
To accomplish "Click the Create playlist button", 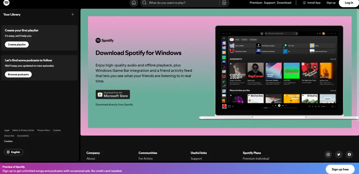I will (17, 44).
